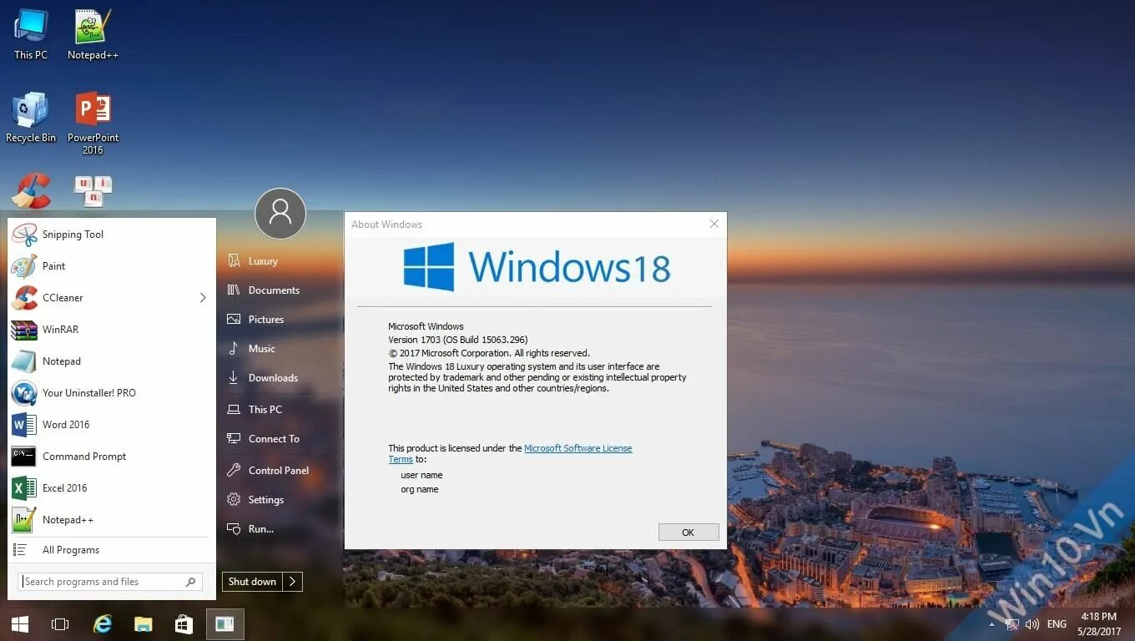The width and height of the screenshot is (1135, 641).
Task: Select the Recycle Bin desktop icon
Action: pos(31,117)
